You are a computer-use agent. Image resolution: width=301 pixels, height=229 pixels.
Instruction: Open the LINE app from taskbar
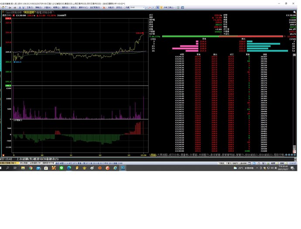[x=61, y=168]
